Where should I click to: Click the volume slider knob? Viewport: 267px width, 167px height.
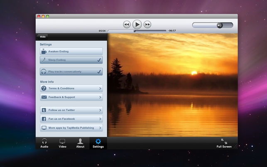[219, 25]
